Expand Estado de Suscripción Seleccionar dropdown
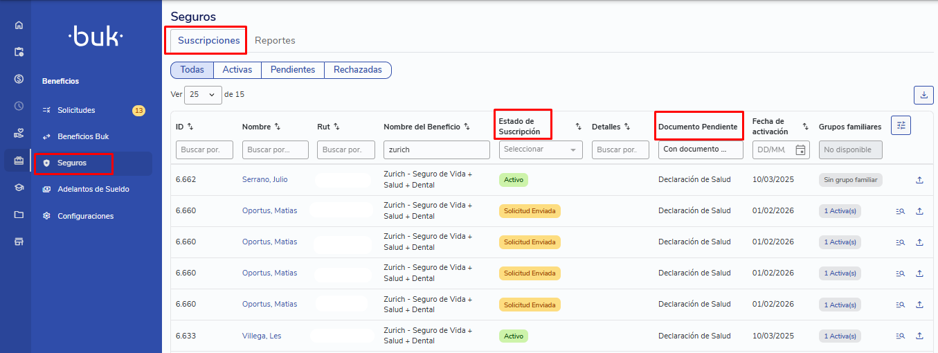Viewport: 938px width, 353px height. (x=540, y=150)
